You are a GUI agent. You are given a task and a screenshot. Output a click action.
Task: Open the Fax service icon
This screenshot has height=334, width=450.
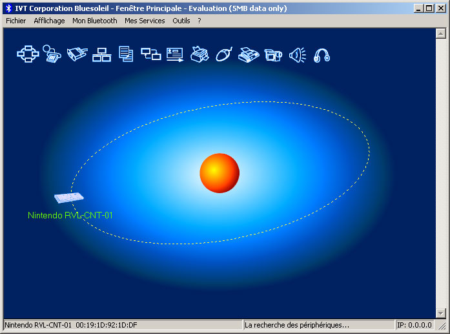click(x=249, y=54)
